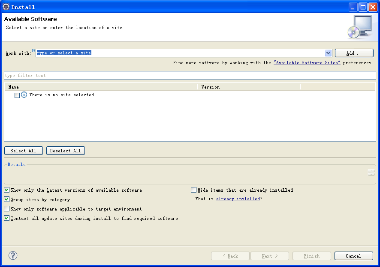Click the help question mark icon
The width and height of the screenshot is (380, 267).
click(x=13, y=255)
